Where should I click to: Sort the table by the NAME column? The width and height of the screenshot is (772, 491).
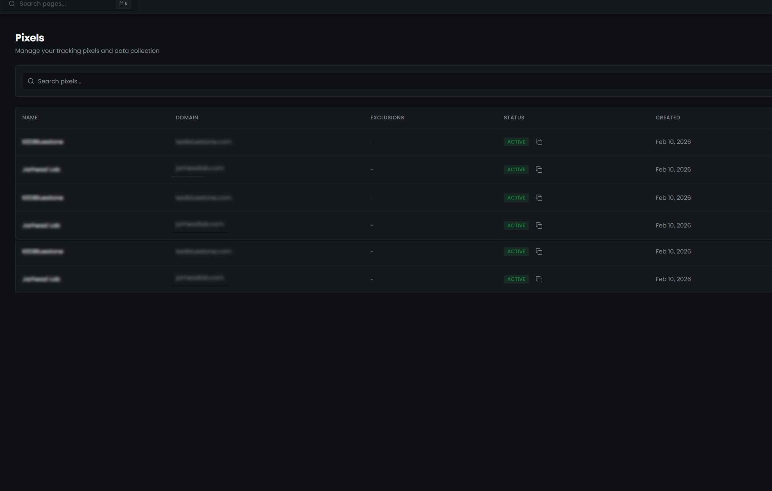30,117
